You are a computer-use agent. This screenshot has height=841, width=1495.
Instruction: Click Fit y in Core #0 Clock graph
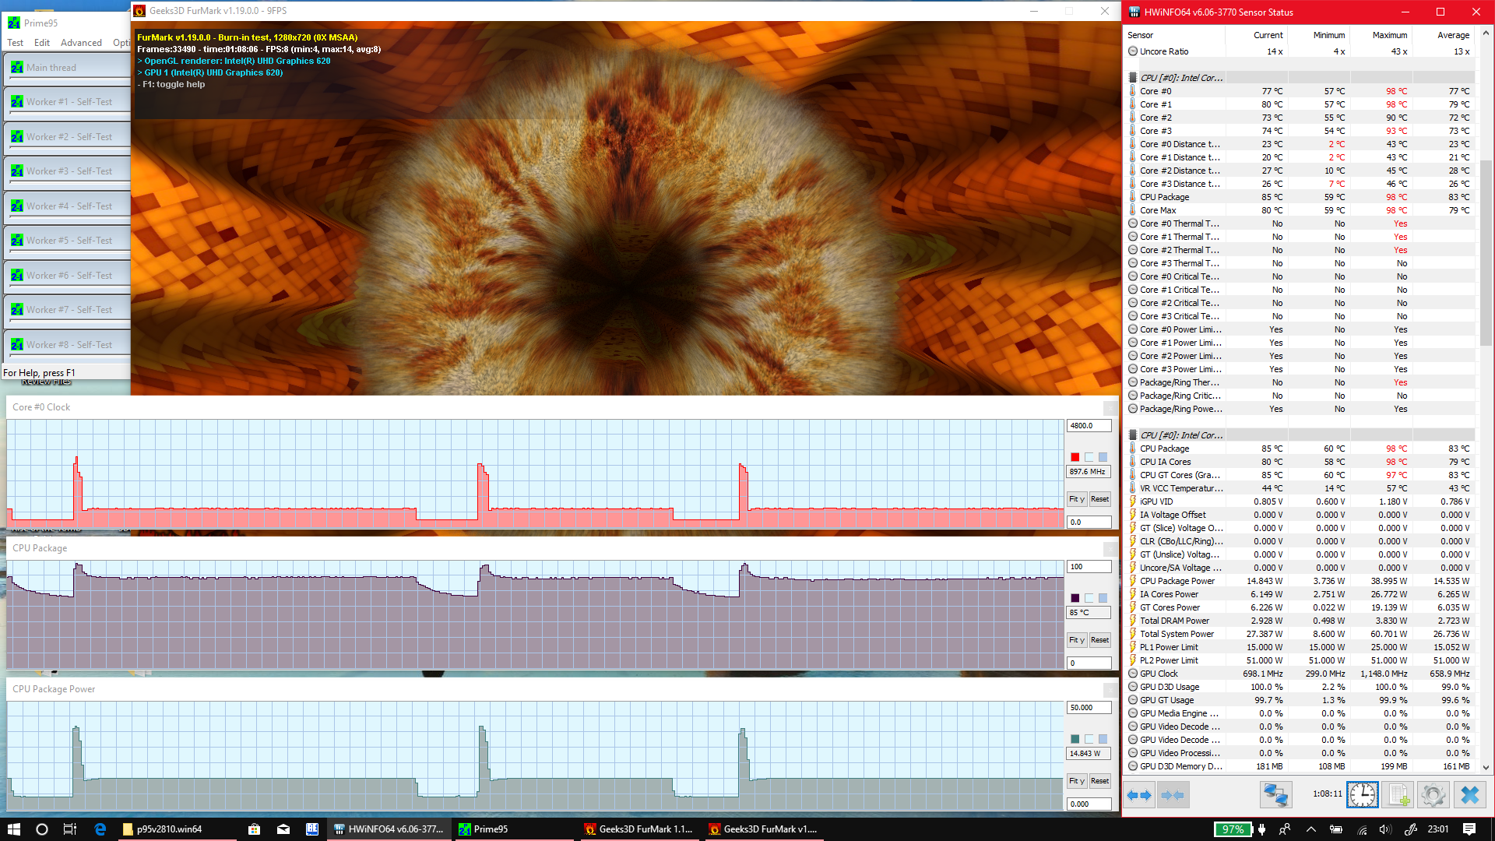coord(1076,499)
